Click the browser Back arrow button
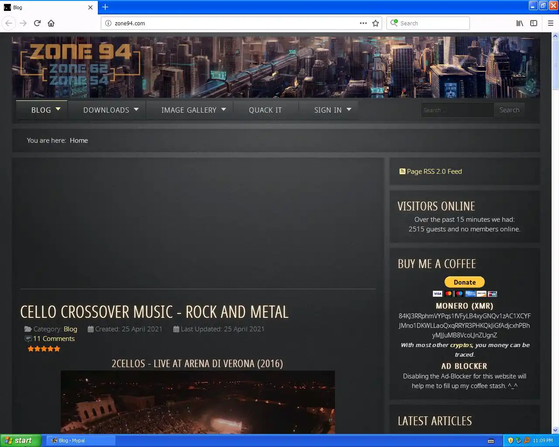Viewport: 559px width, 447px height. point(9,23)
